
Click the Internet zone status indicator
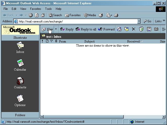coord(137,122)
